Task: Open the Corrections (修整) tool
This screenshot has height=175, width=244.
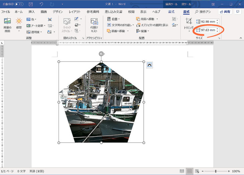Action: (x=19, y=25)
